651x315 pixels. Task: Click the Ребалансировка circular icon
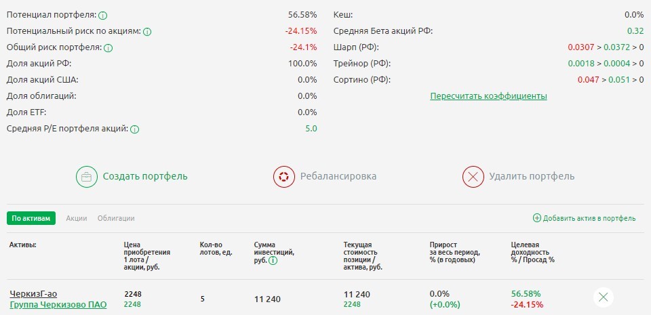pos(283,177)
